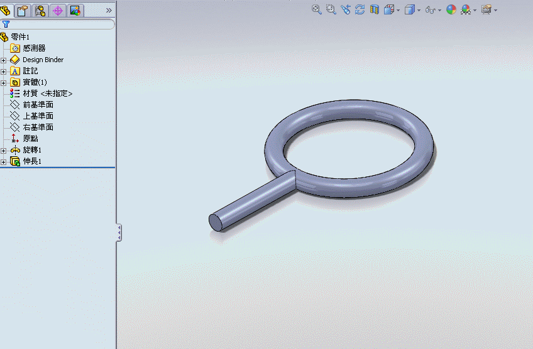Image resolution: width=533 pixels, height=349 pixels.
Task: Go back to the Previous View
Action: click(x=346, y=9)
